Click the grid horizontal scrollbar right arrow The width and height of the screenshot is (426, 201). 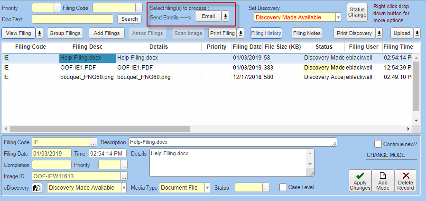(408, 129)
